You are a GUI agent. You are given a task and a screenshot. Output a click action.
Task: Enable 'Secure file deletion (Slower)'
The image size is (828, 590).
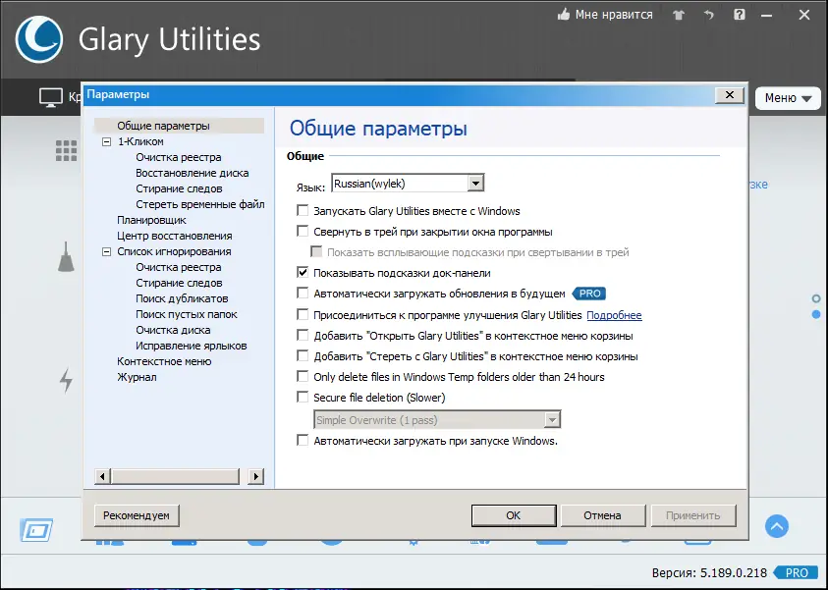click(303, 397)
